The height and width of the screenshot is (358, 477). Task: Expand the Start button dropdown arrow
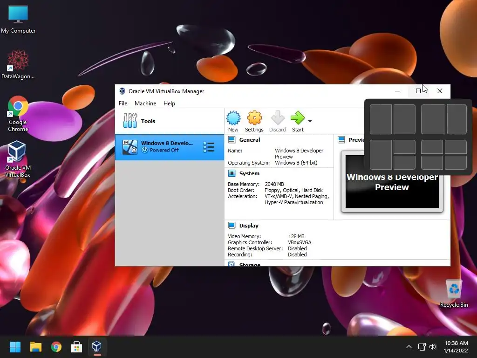310,121
